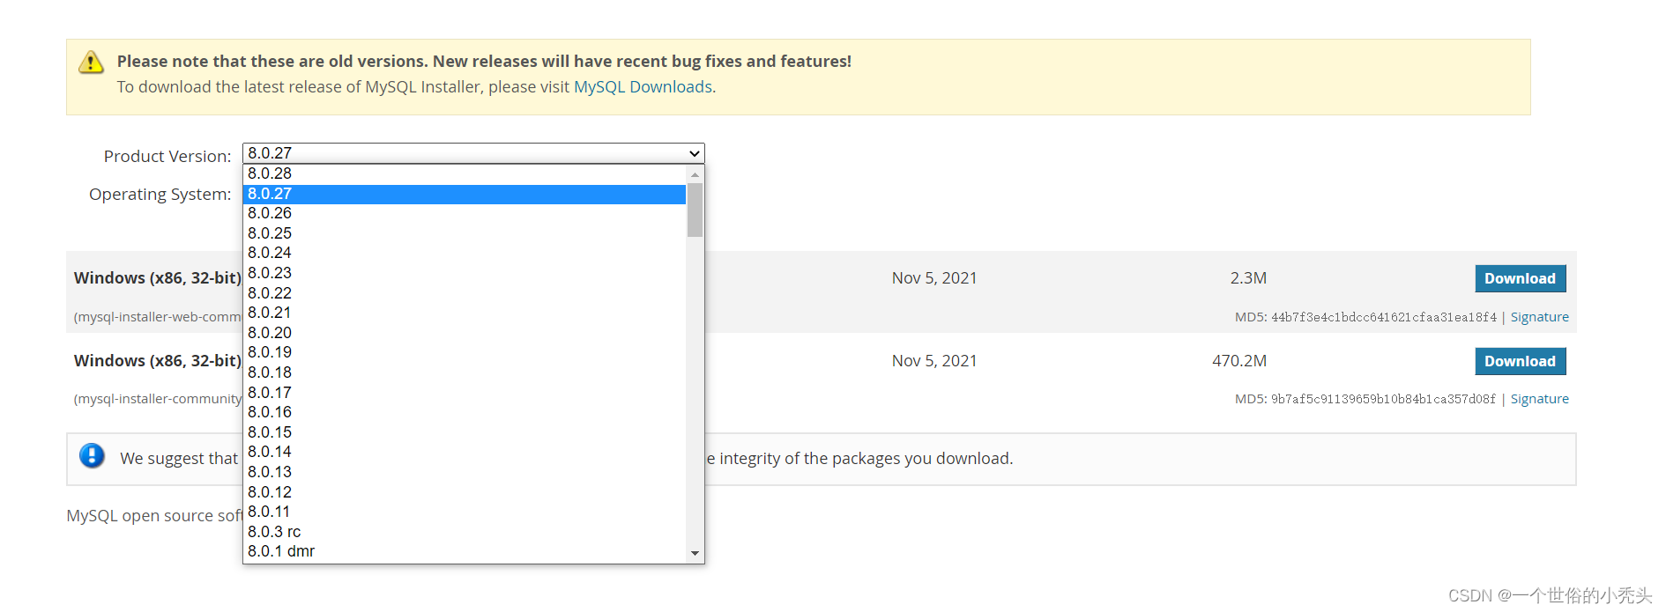Viewport: 1666px width, 612px height.
Task: Select version 8.0.22 from the list
Action: 465,293
